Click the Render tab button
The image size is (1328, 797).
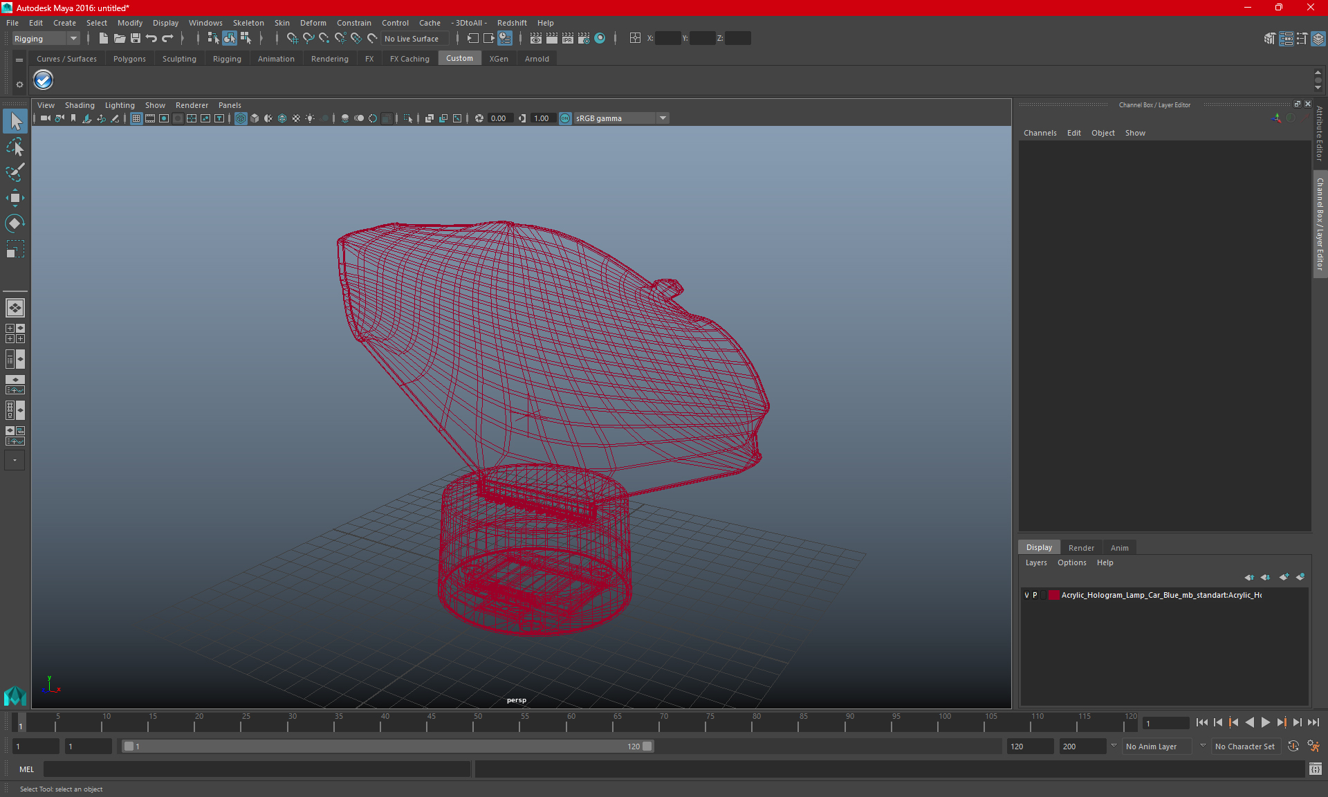(1081, 547)
